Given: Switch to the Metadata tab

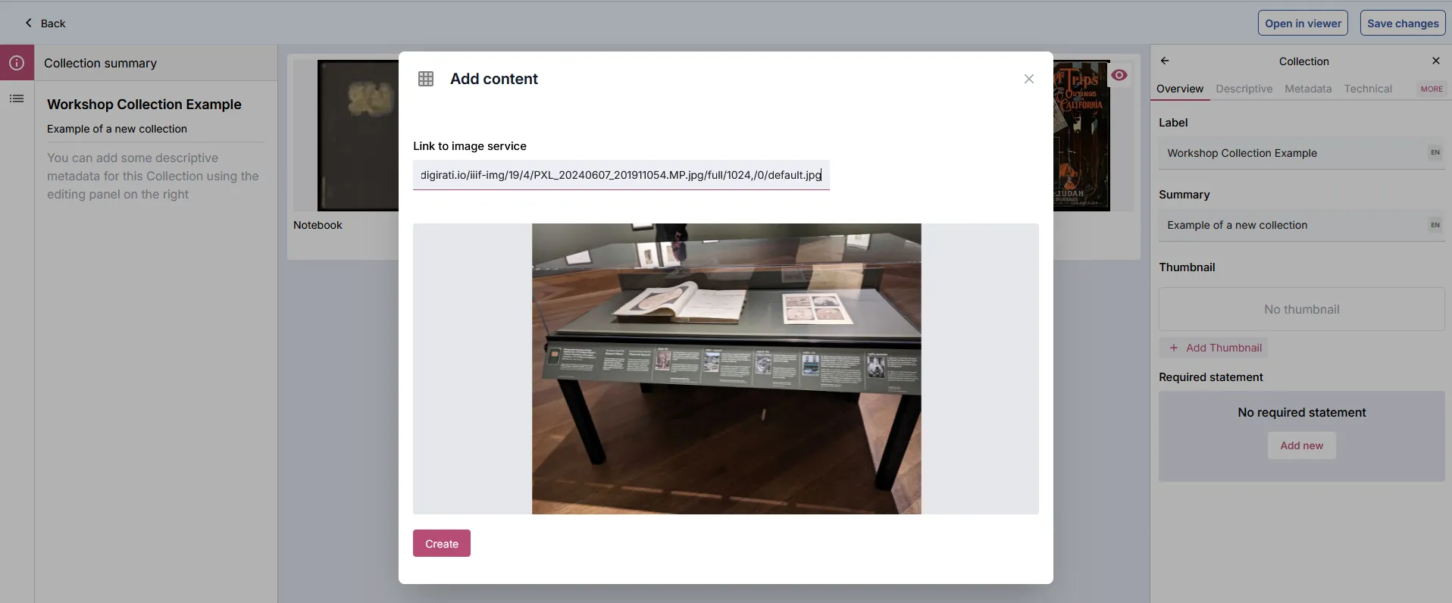Looking at the screenshot, I should tap(1307, 89).
